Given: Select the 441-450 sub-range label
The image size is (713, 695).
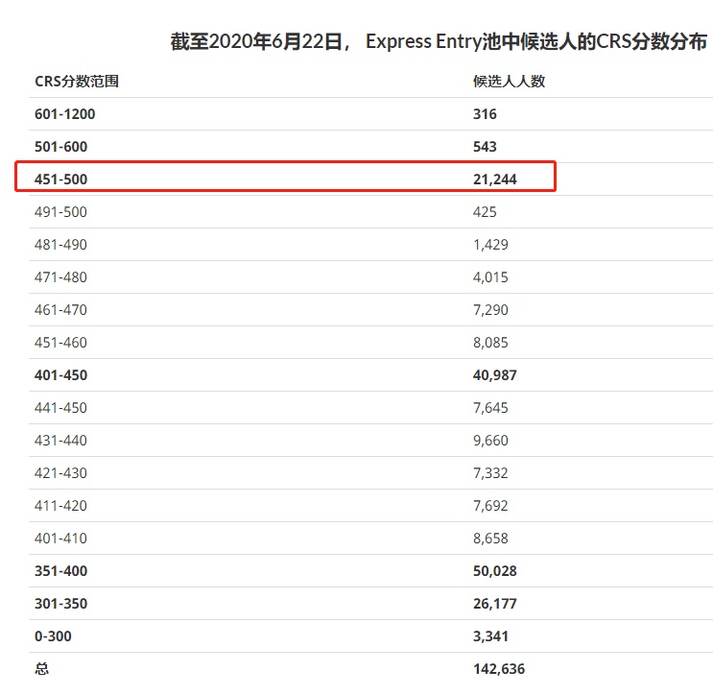Looking at the screenshot, I should coord(60,408).
